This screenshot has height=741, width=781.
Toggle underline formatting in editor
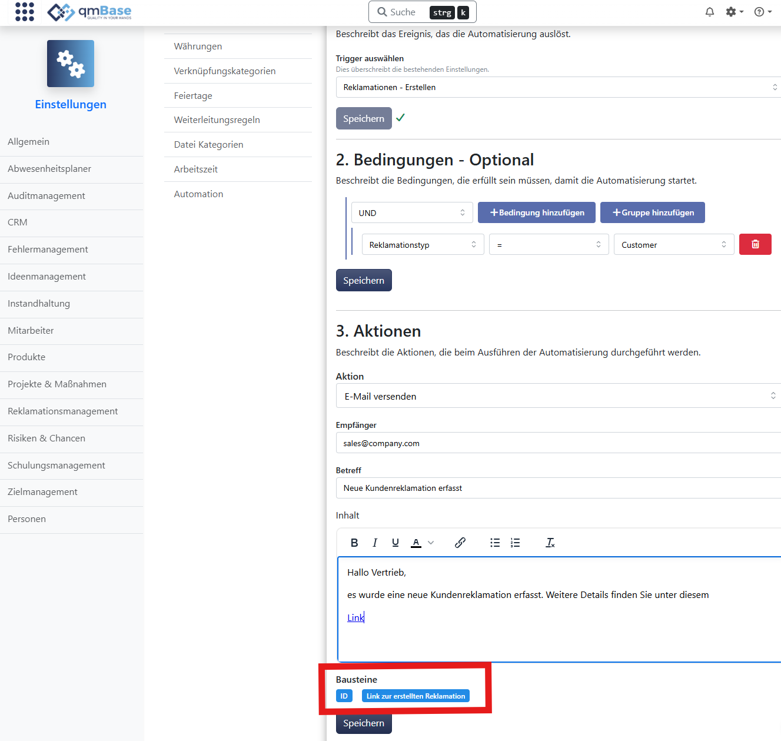(396, 543)
